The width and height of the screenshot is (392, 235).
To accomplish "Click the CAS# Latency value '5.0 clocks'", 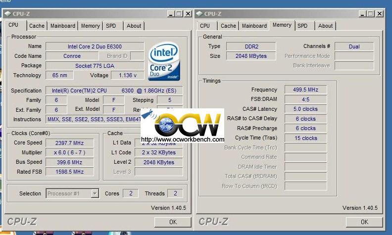I will [x=305, y=109].
